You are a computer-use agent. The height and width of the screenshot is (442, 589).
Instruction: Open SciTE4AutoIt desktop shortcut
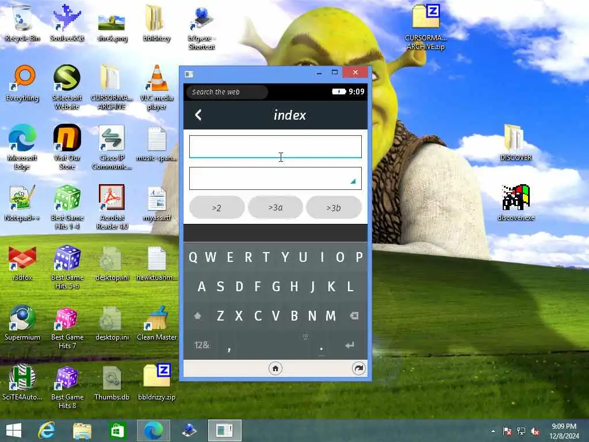[22, 382]
